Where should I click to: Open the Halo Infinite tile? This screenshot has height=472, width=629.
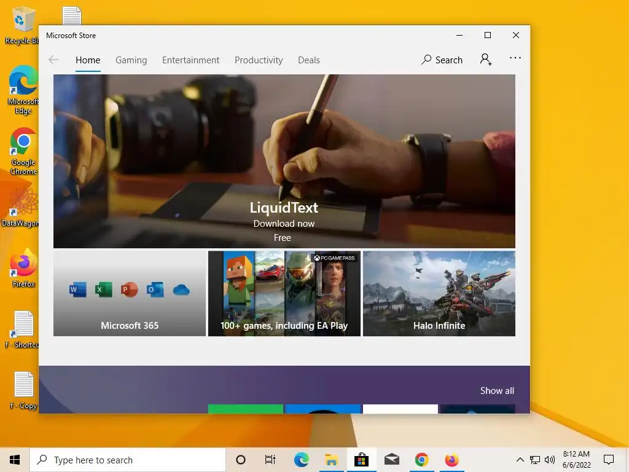pos(439,293)
